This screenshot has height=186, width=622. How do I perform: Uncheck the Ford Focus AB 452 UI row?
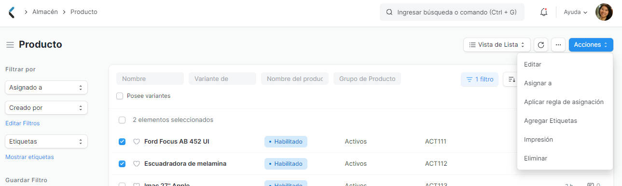pos(122,142)
